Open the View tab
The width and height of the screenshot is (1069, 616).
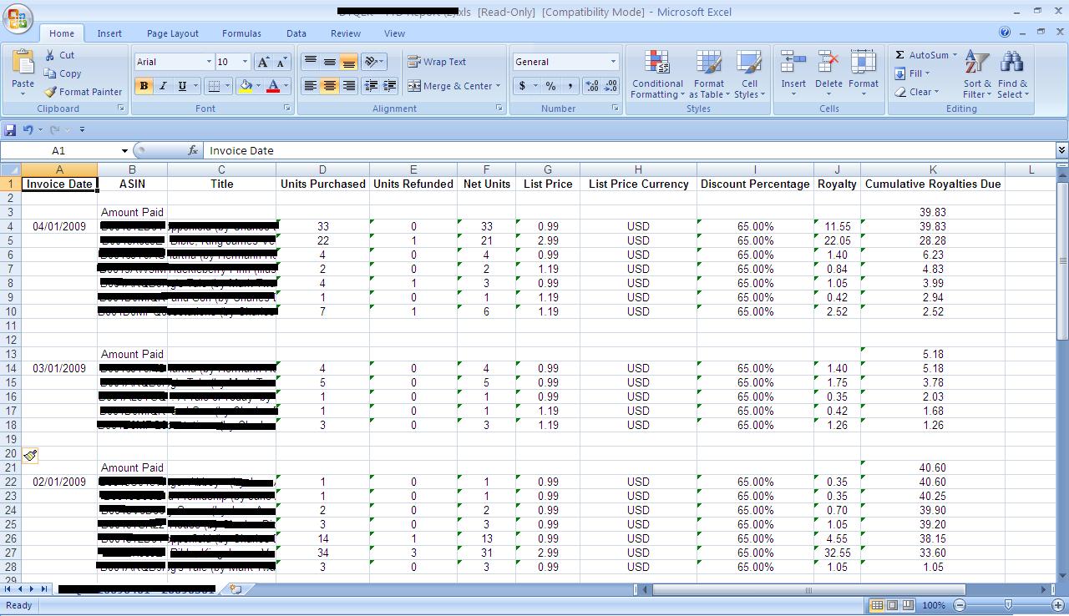click(x=394, y=33)
